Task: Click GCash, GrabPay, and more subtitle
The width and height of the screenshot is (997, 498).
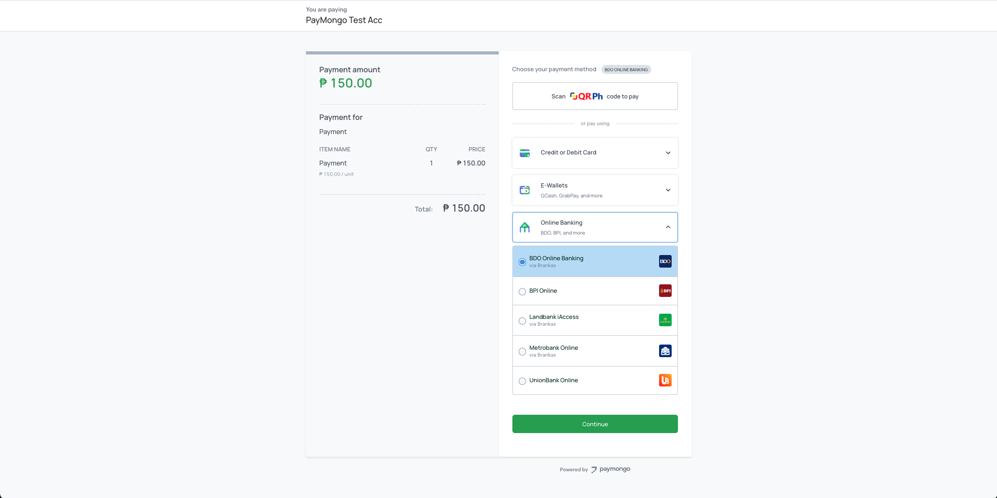Action: coord(572,196)
